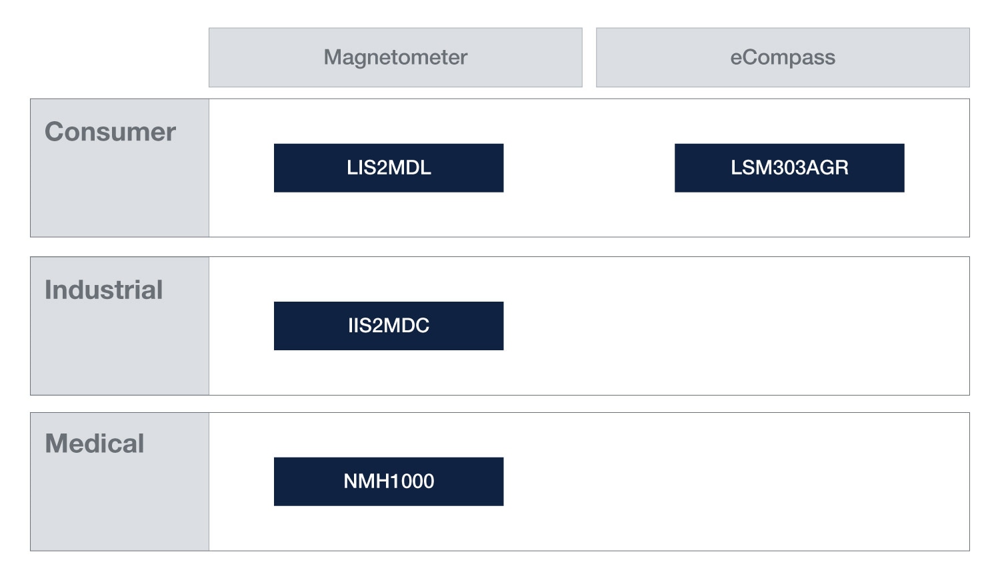Image resolution: width=1000 pixels, height=576 pixels.
Task: Click the Consumer category label
Action: point(110,132)
